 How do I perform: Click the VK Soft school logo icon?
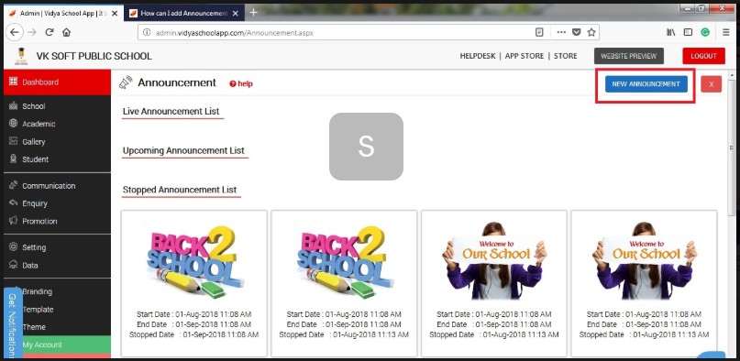(21, 56)
